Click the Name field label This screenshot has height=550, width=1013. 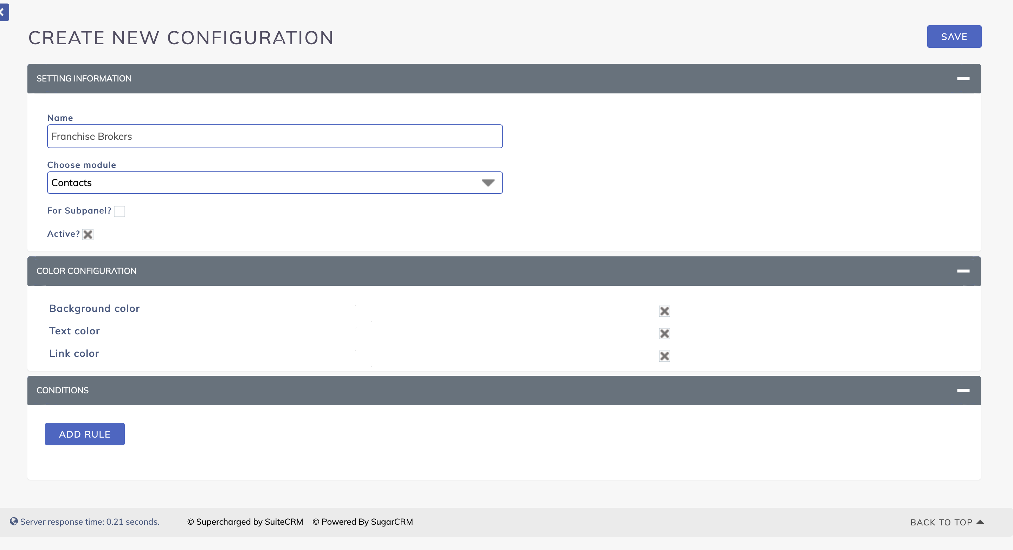60,118
